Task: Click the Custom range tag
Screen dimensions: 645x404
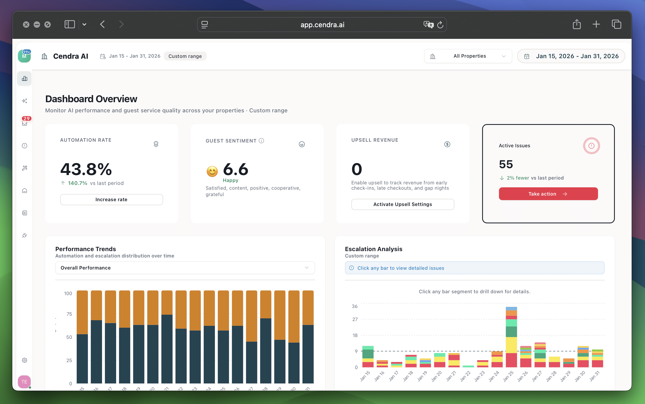Action: (185, 56)
